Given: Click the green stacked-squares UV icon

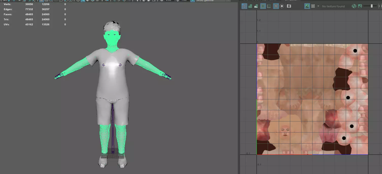Looking at the screenshot, I should tap(250, 6).
